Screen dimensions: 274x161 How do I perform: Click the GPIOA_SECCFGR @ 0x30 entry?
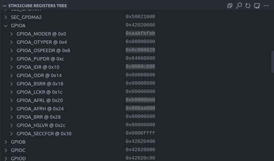(44, 134)
